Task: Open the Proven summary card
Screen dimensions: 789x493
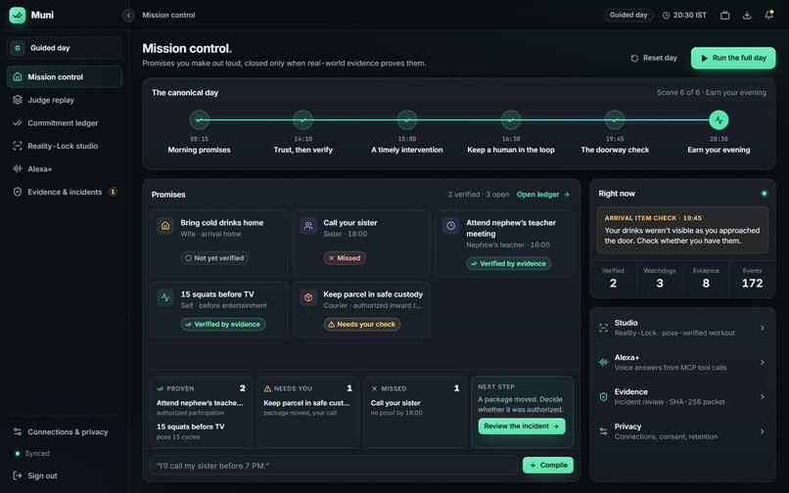Action: [201, 412]
